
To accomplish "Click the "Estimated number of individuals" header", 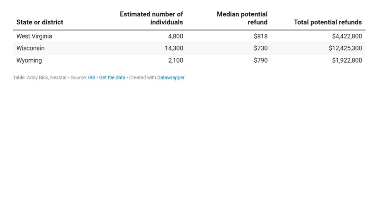I will click(151, 18).
